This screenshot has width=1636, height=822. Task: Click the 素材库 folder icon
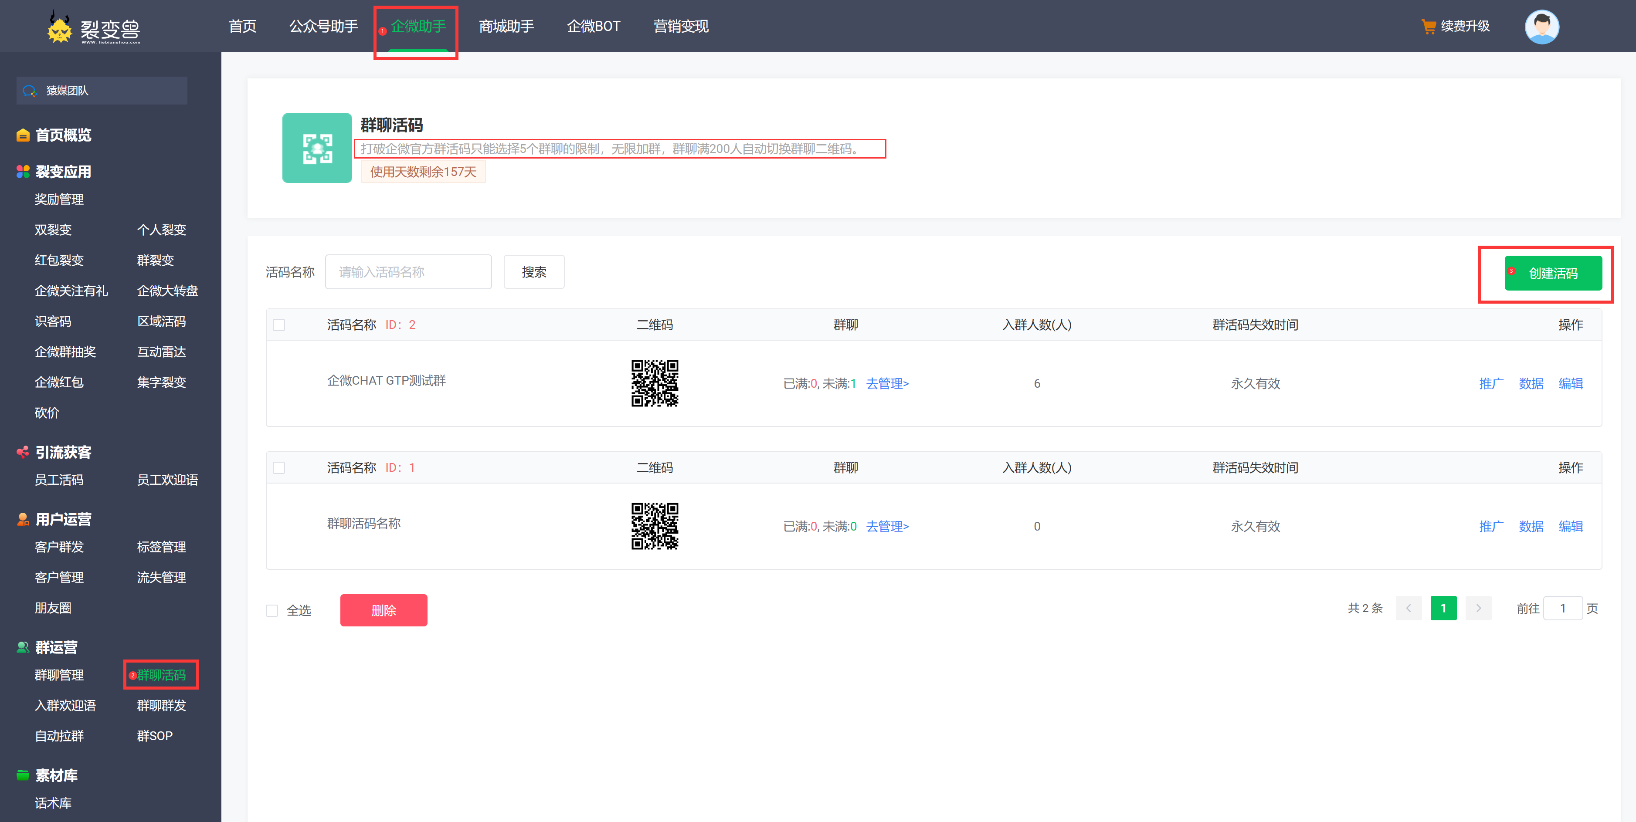pos(23,775)
